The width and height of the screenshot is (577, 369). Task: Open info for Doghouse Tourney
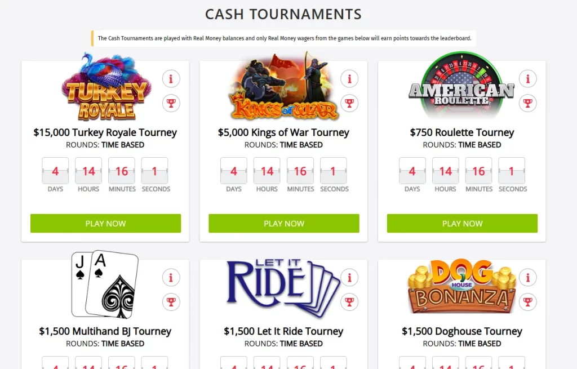pos(528,277)
